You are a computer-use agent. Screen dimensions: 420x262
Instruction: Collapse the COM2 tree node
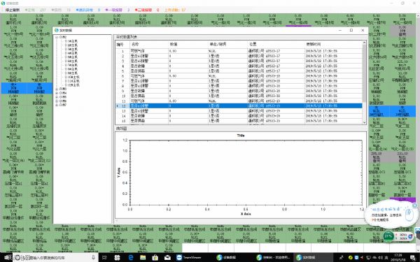tap(57, 37)
